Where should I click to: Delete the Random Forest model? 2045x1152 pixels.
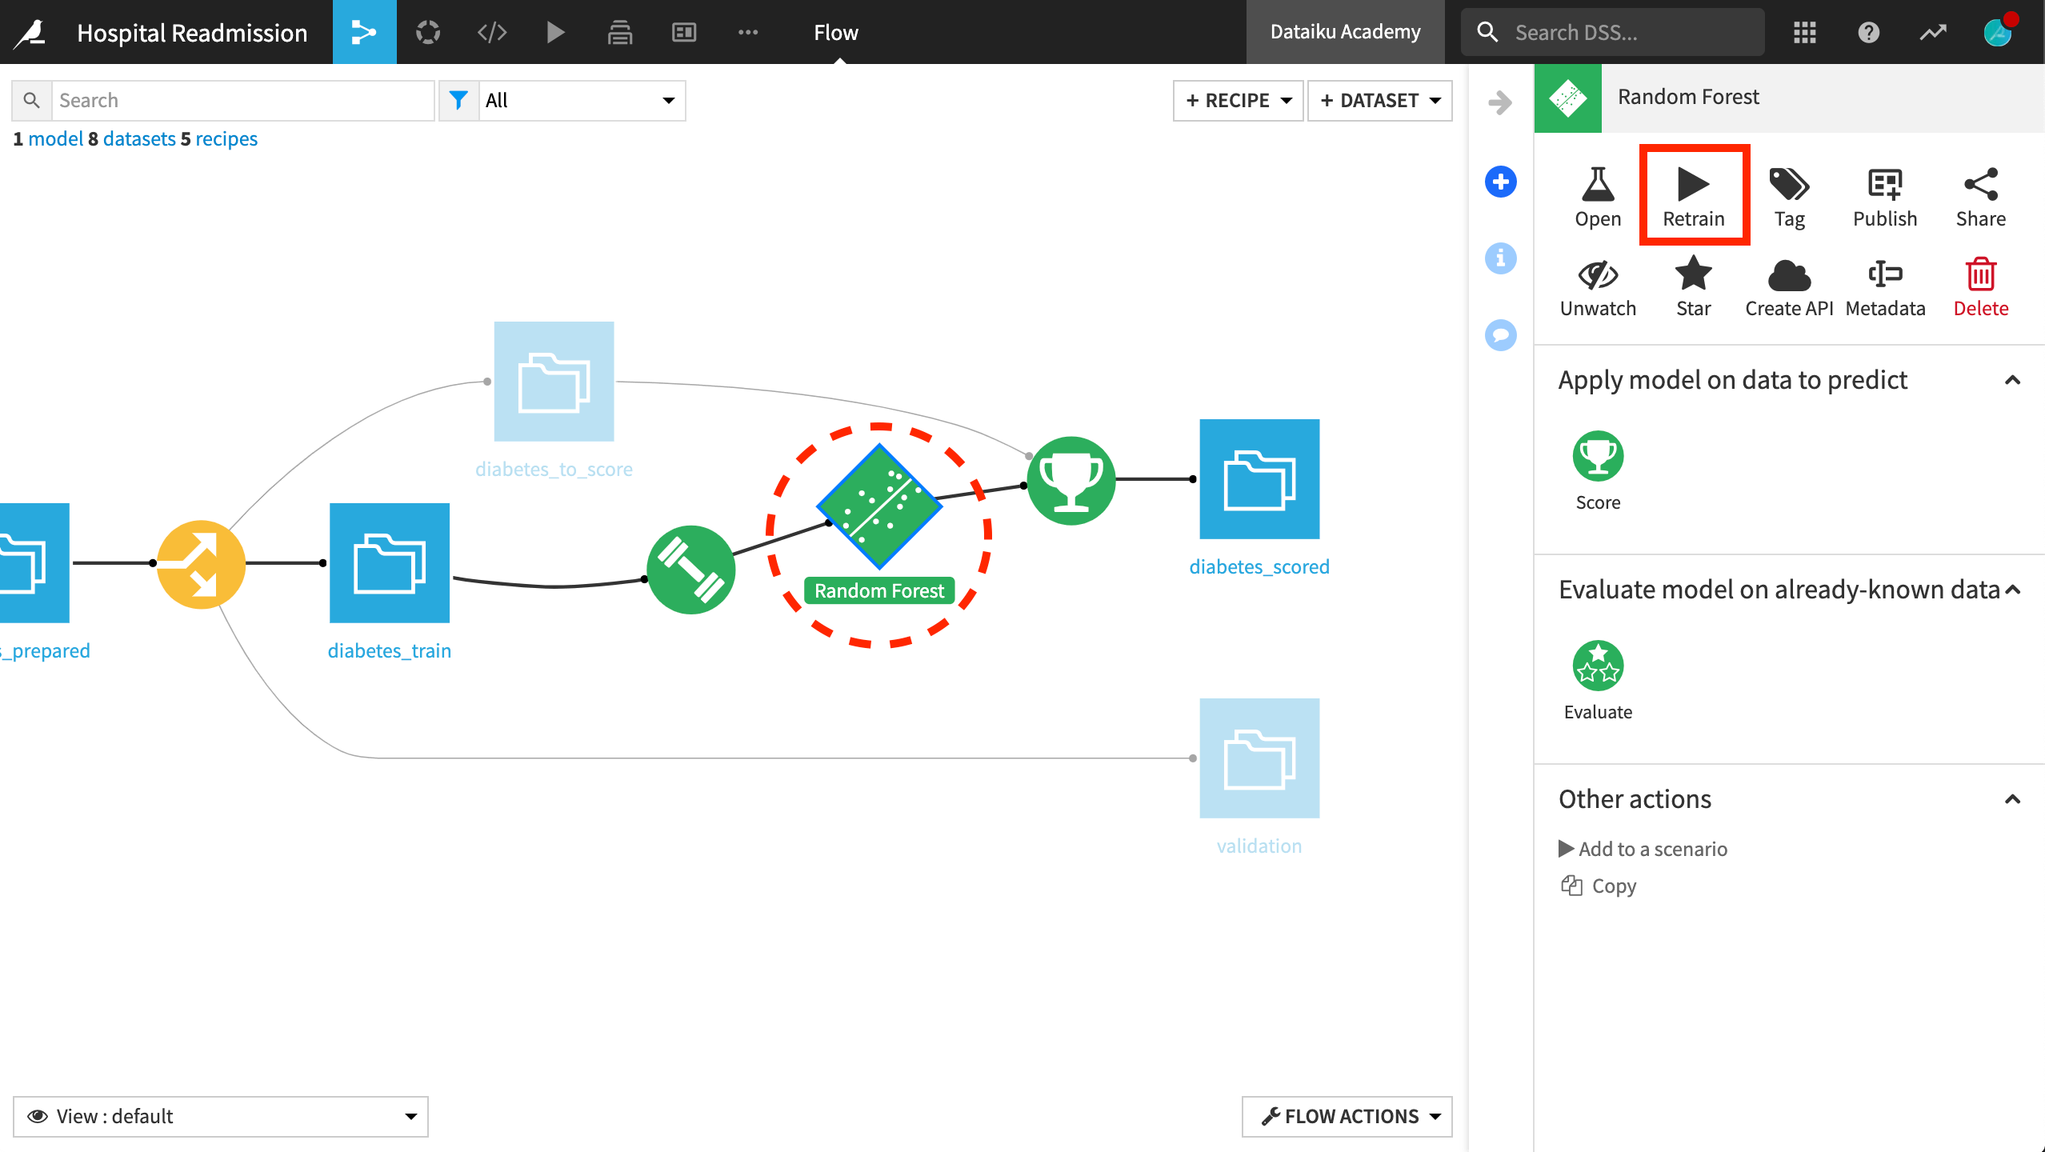(x=1981, y=288)
